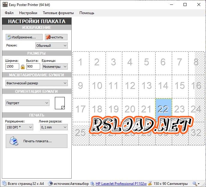Click the Easy Poster Printer app icon
Screen dimensions: 206x187
point(5,5)
